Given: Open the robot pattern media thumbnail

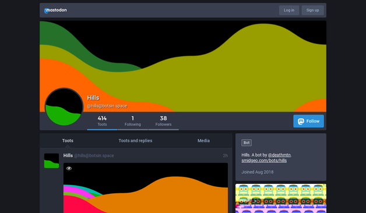Looking at the screenshot, I should point(281,198).
